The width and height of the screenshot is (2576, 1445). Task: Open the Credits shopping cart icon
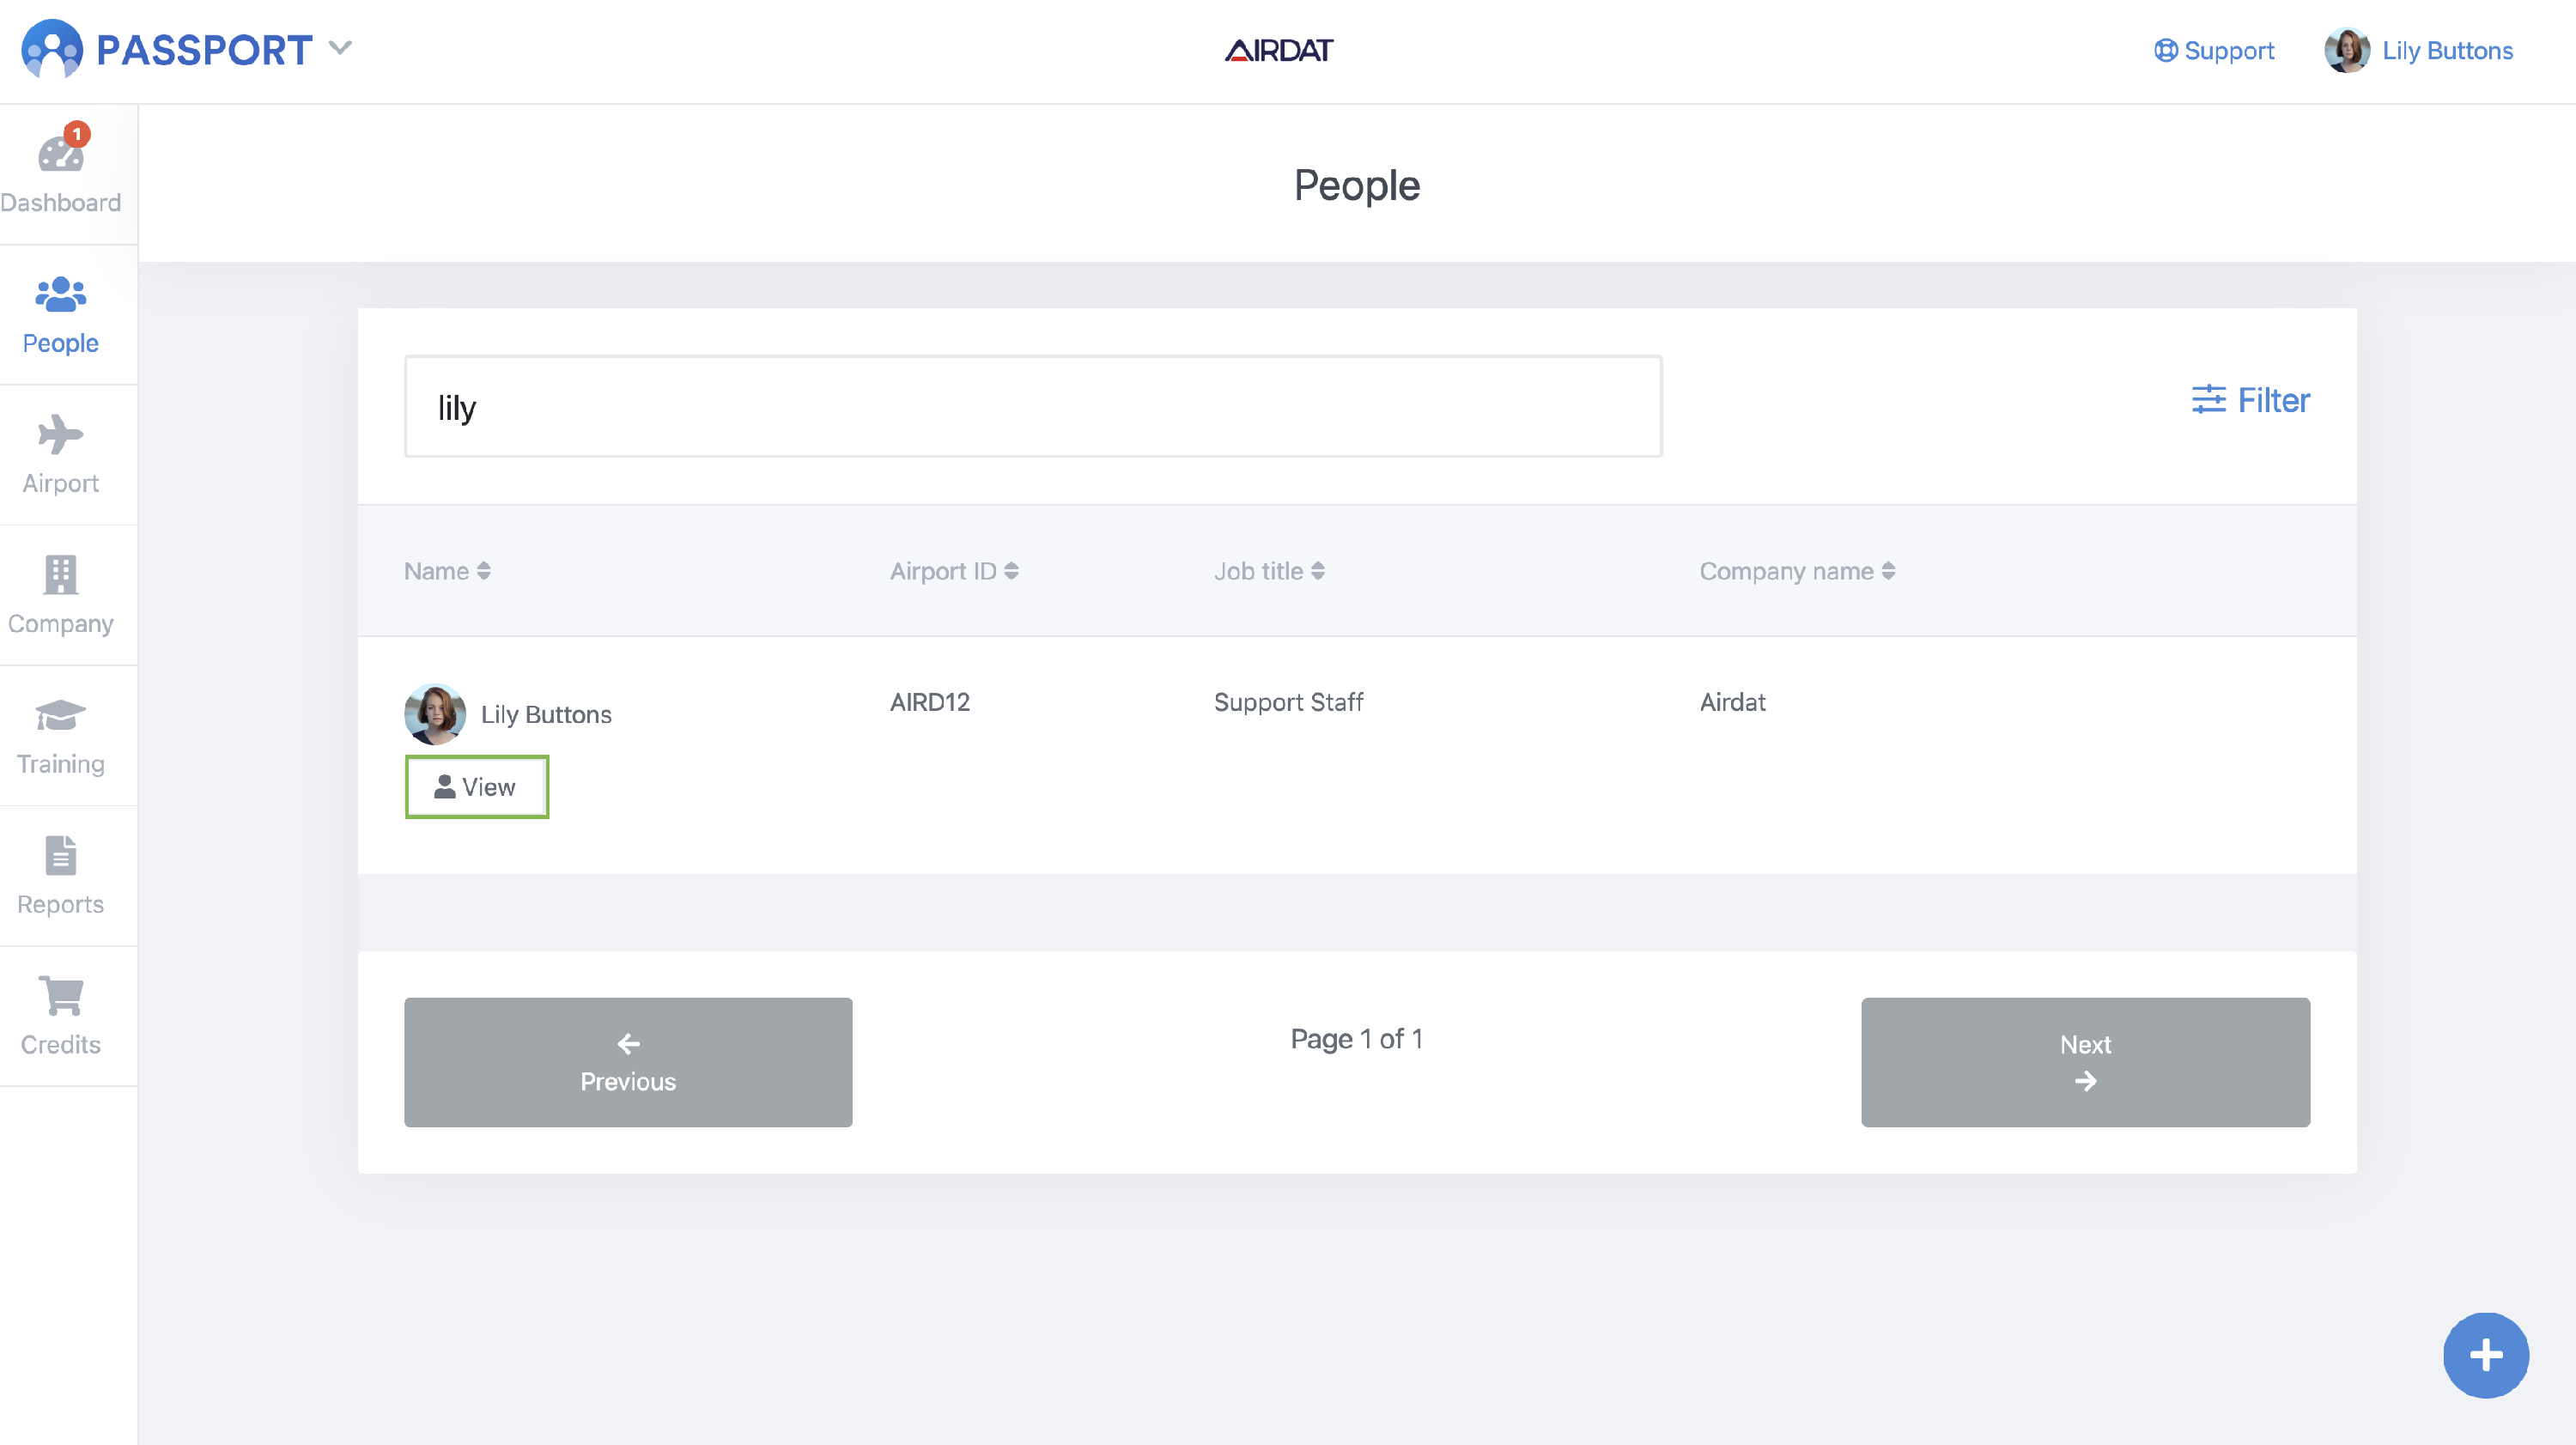pos(61,996)
